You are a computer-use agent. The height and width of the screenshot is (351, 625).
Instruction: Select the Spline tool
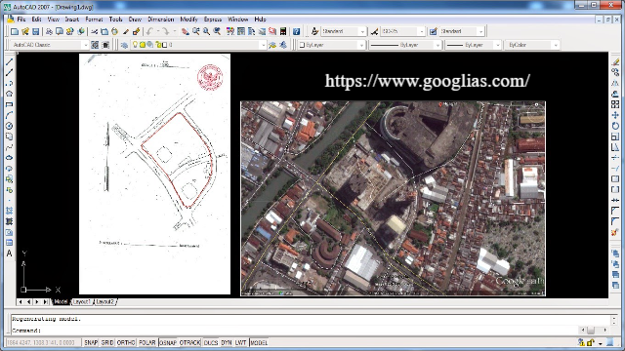click(9, 147)
